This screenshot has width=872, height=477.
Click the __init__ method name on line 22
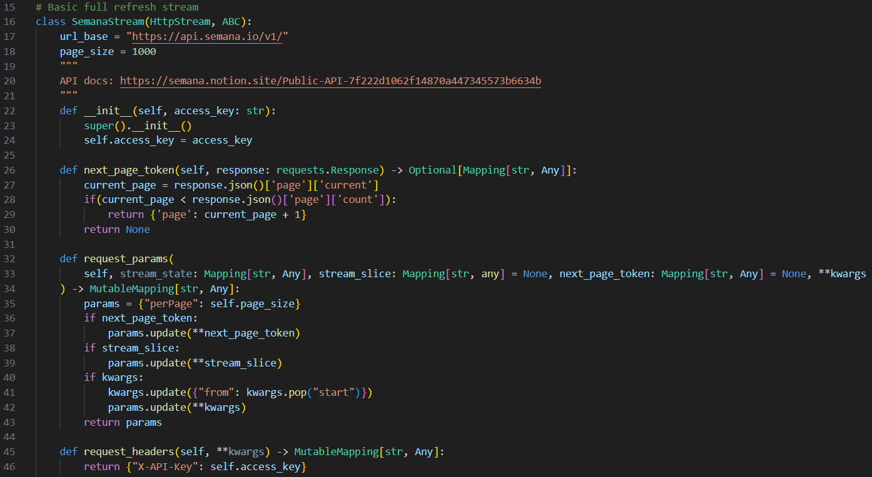click(108, 111)
